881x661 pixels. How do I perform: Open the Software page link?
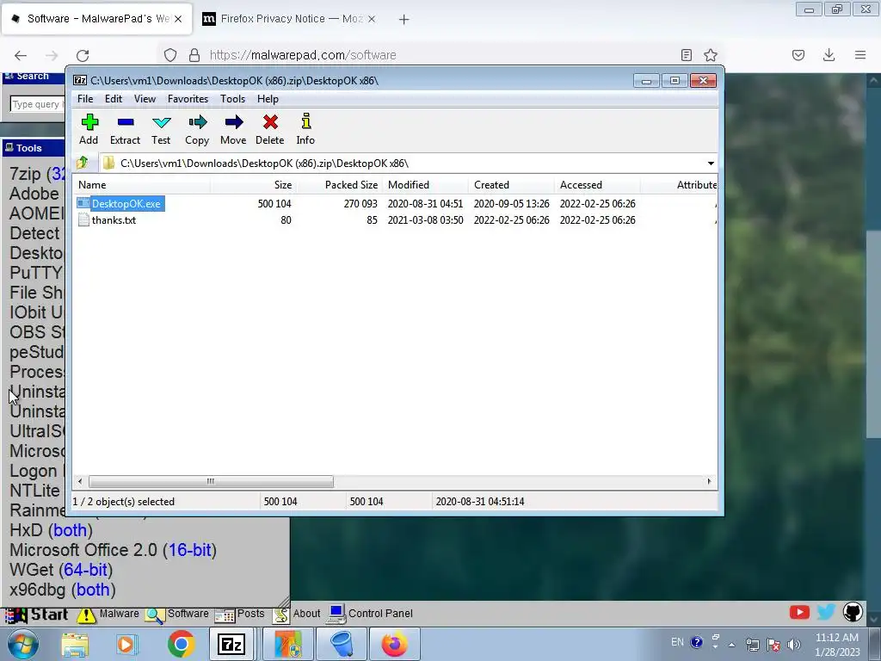[x=176, y=614]
